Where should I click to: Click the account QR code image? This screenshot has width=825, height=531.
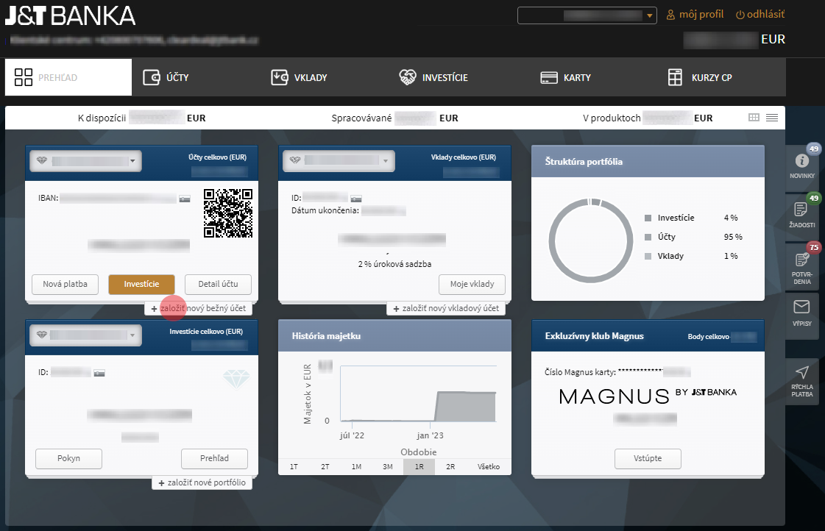pyautogui.click(x=228, y=213)
